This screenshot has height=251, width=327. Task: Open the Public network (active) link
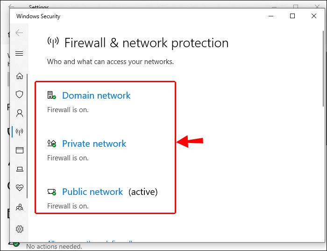pyautogui.click(x=92, y=192)
